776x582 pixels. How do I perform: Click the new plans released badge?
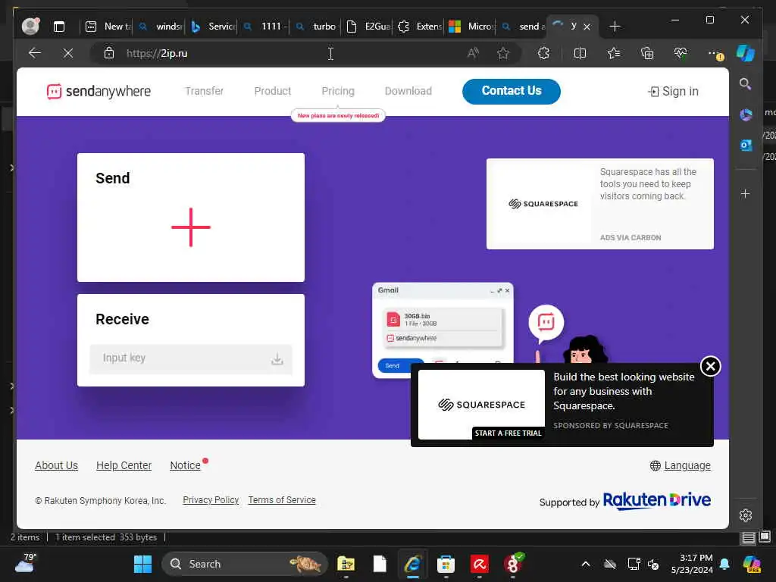tap(338, 115)
